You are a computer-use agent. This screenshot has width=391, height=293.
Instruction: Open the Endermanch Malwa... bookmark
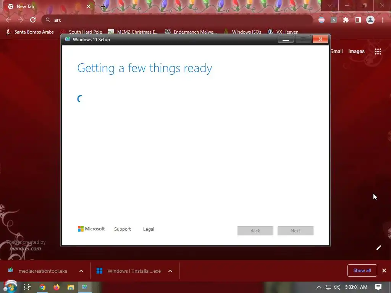(x=191, y=32)
